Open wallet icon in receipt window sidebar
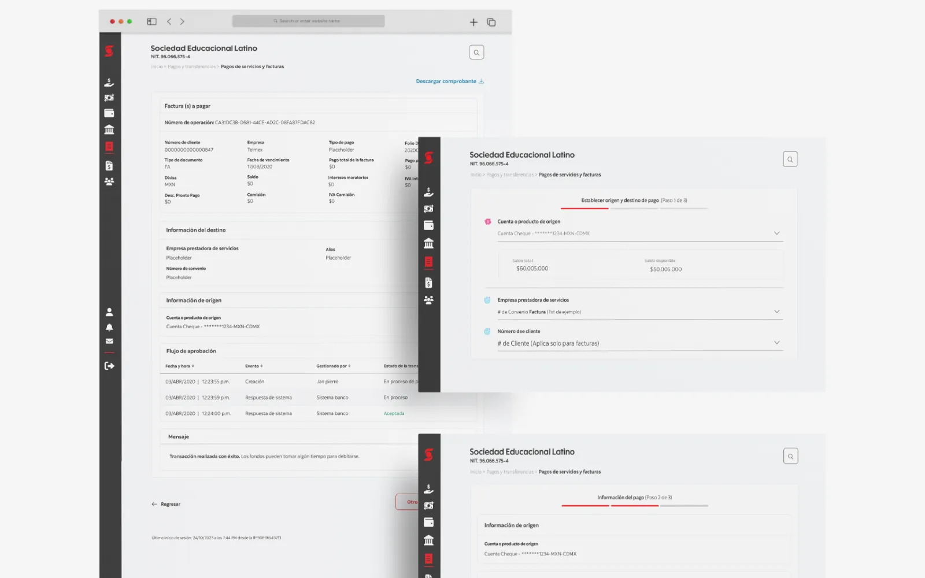Screen dimensions: 925x578 coord(109,113)
